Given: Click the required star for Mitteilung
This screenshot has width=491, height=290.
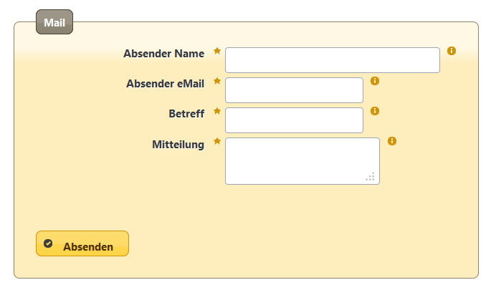Looking at the screenshot, I should [x=217, y=141].
